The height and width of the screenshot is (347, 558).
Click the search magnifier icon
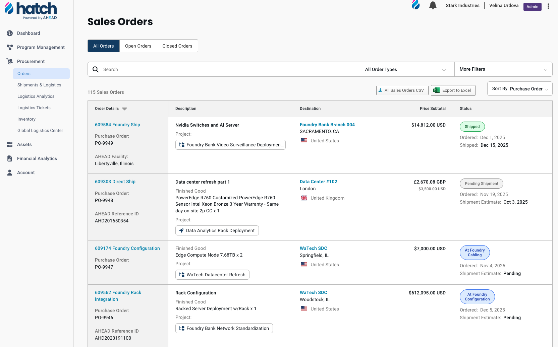point(96,69)
